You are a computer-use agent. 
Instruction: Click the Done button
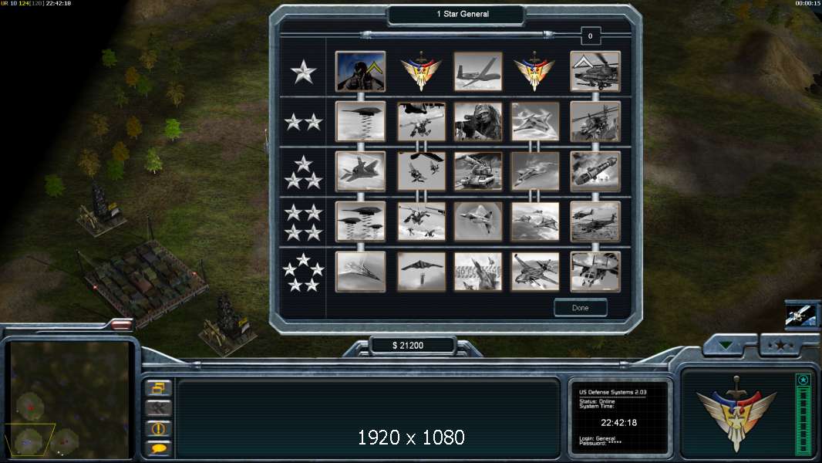pyautogui.click(x=581, y=308)
